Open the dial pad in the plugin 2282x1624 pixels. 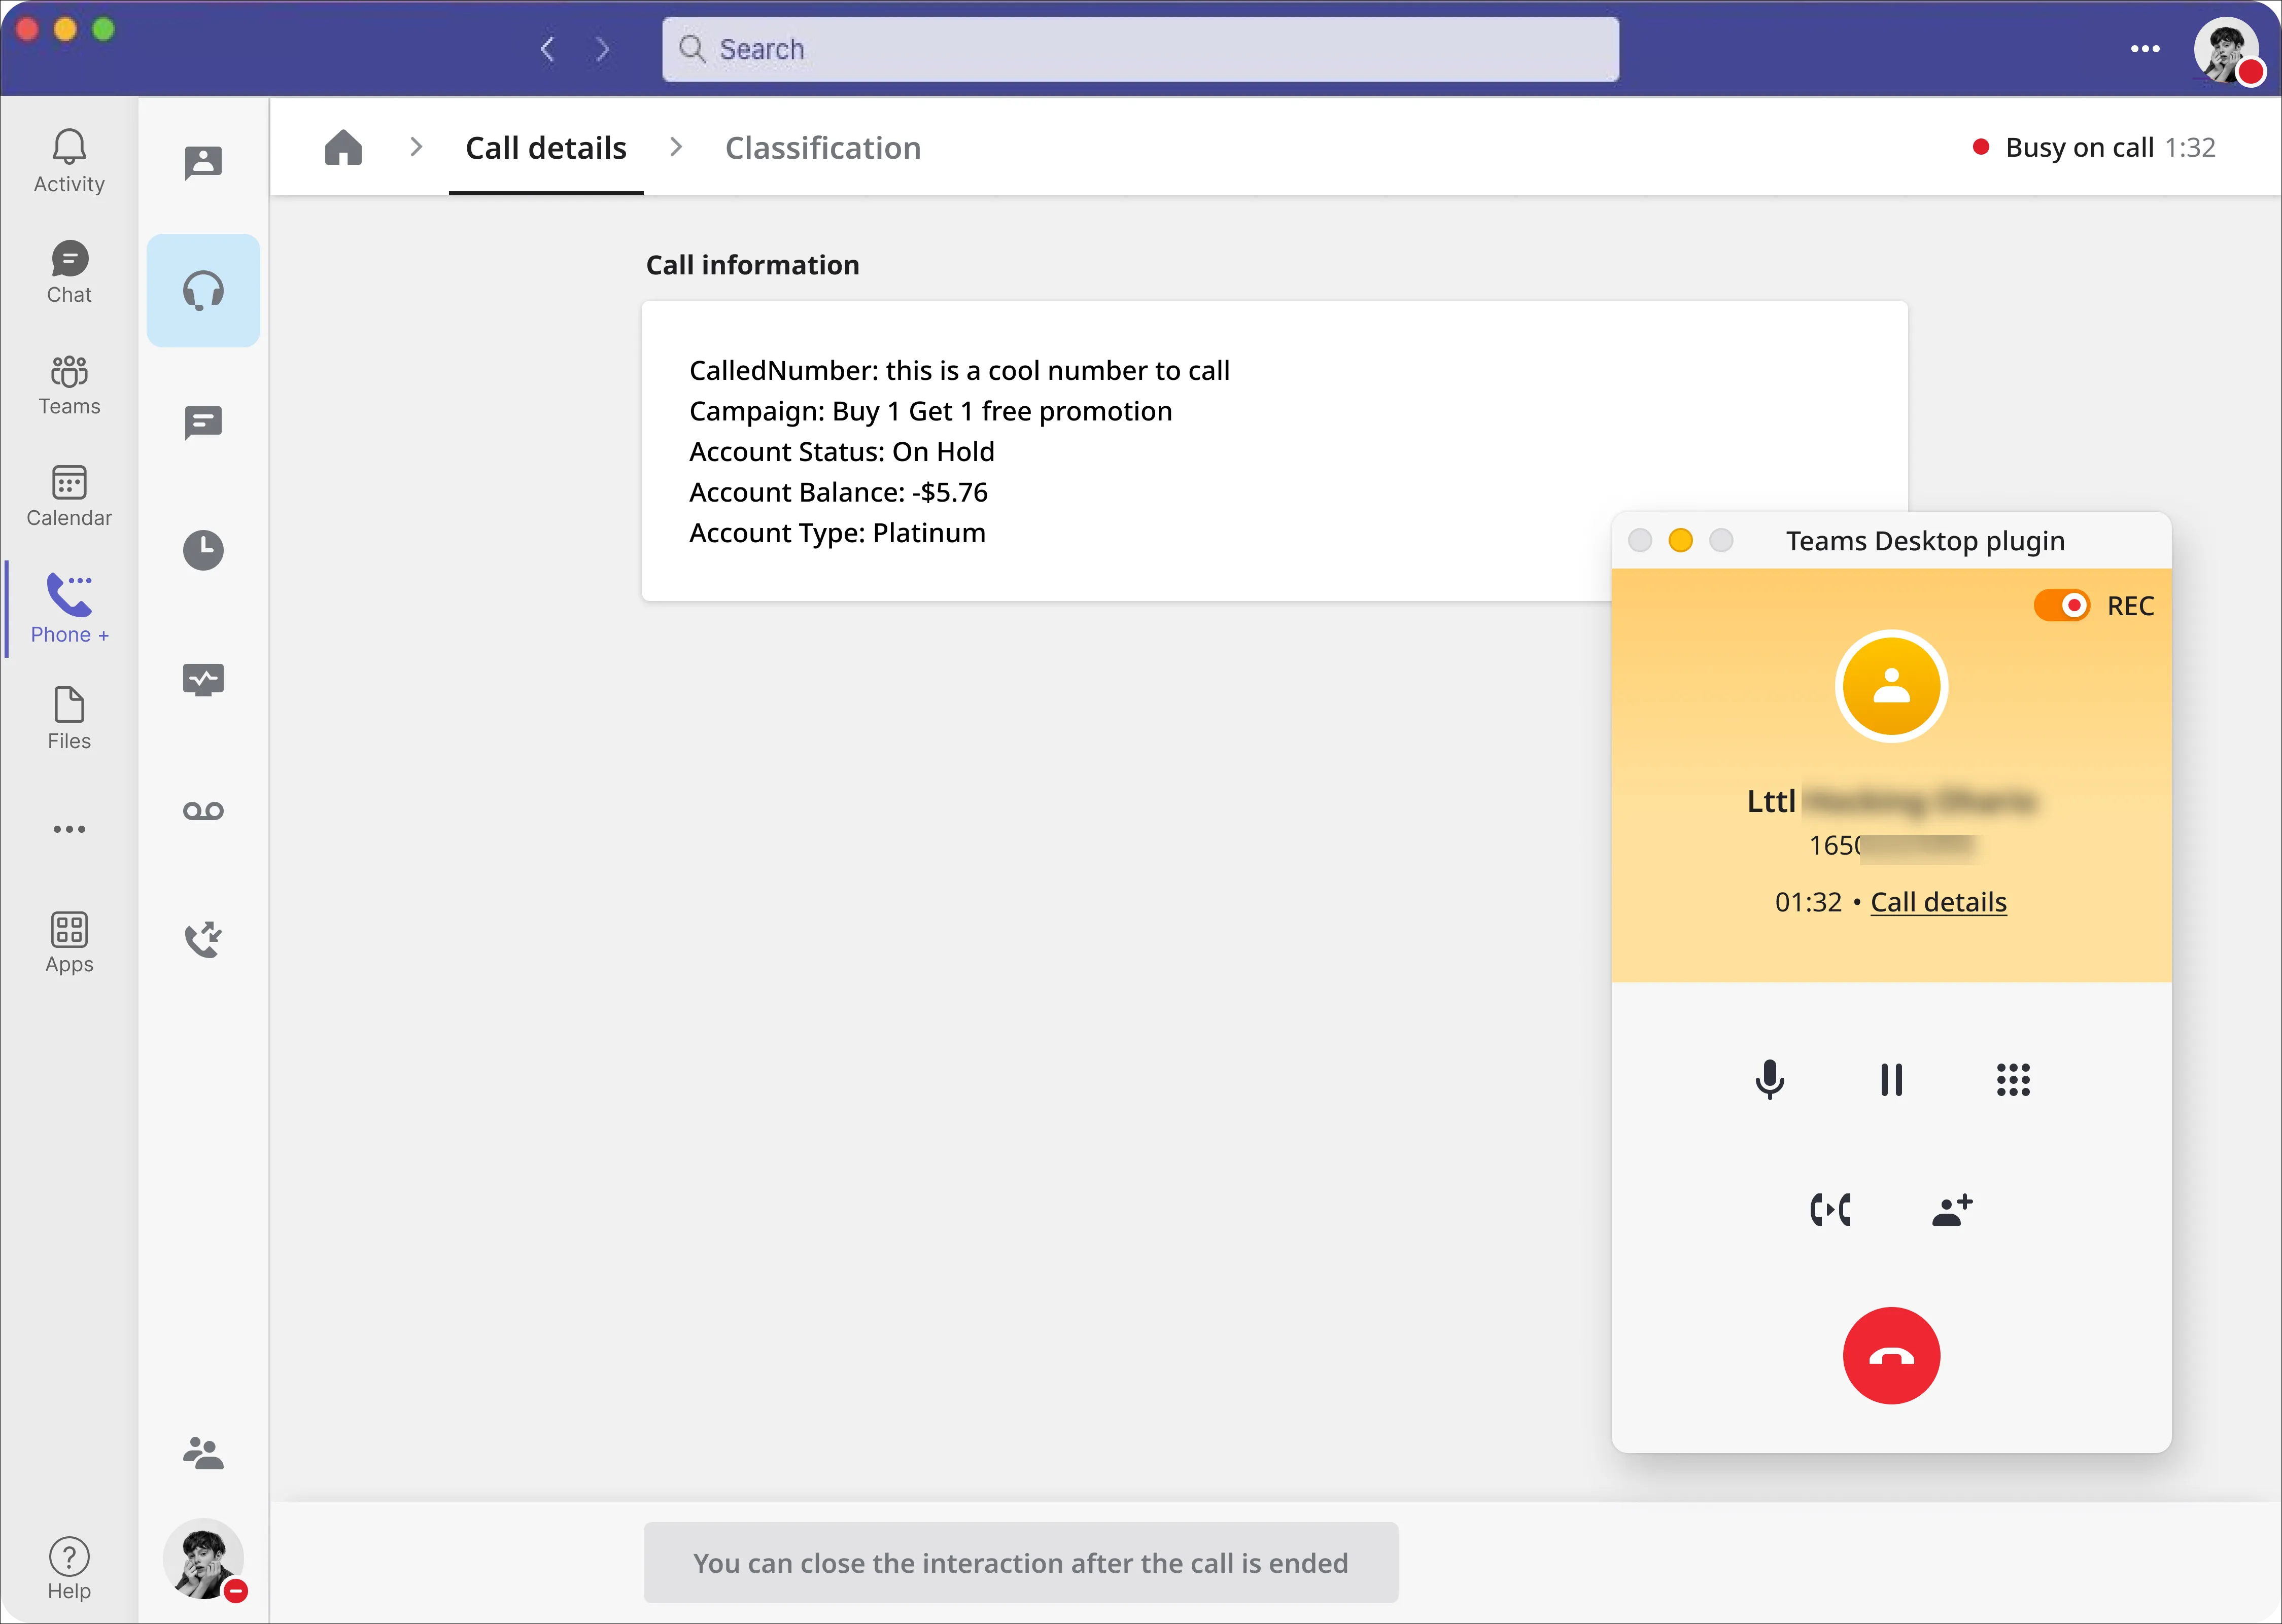2013,1080
